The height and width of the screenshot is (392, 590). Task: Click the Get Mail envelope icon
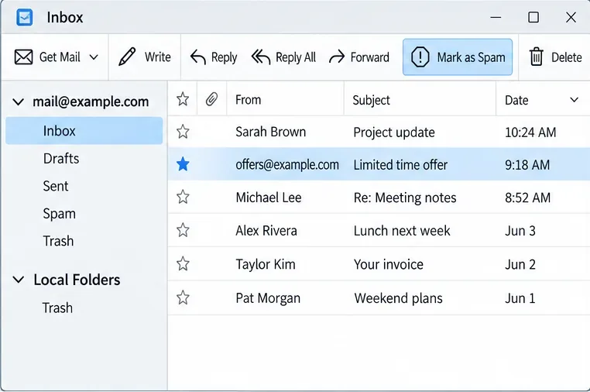point(23,57)
